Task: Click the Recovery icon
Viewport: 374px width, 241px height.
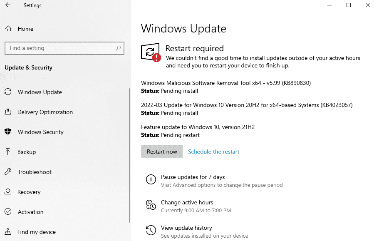Action: [8, 191]
